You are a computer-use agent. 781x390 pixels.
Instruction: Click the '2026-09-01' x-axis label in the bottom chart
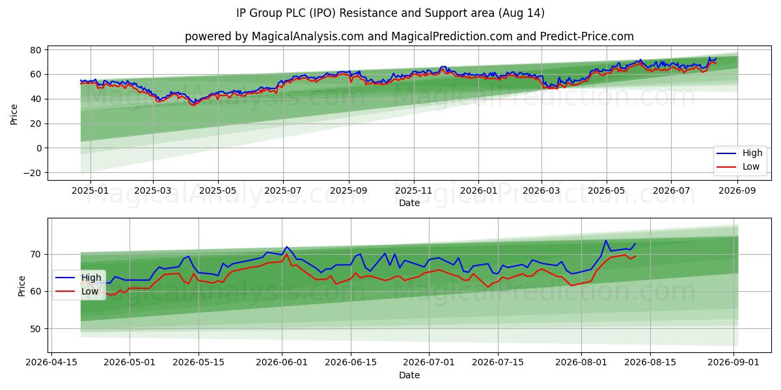click(735, 363)
